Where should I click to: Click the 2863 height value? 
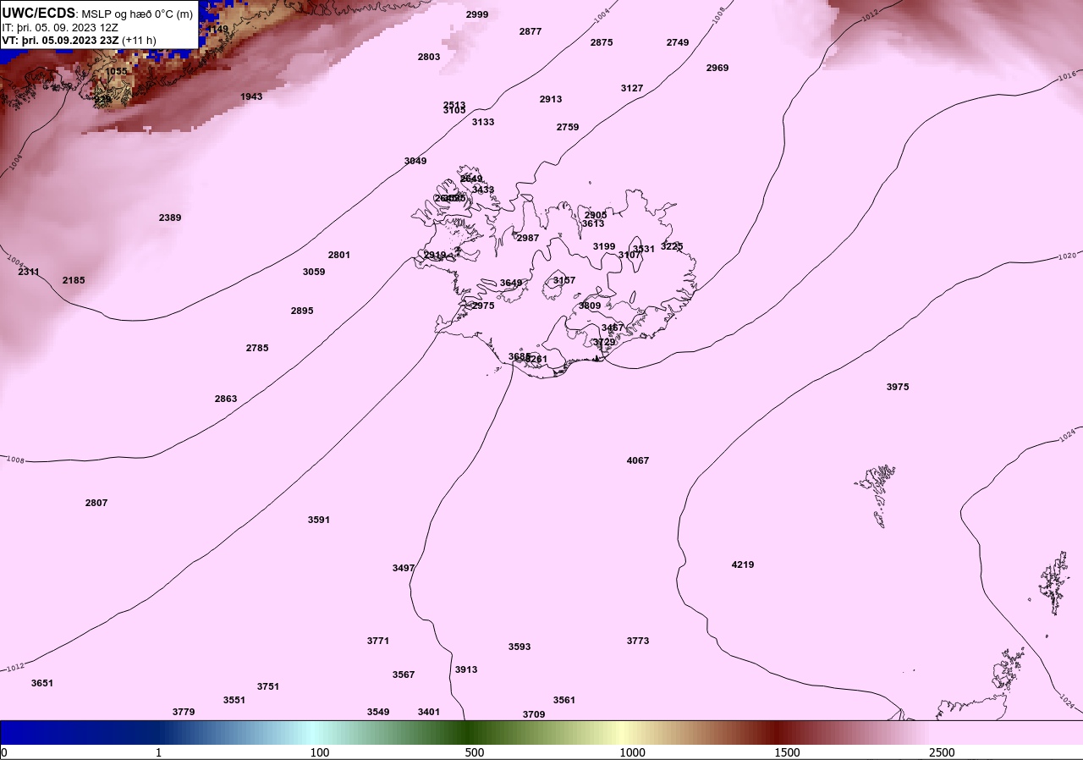[226, 399]
